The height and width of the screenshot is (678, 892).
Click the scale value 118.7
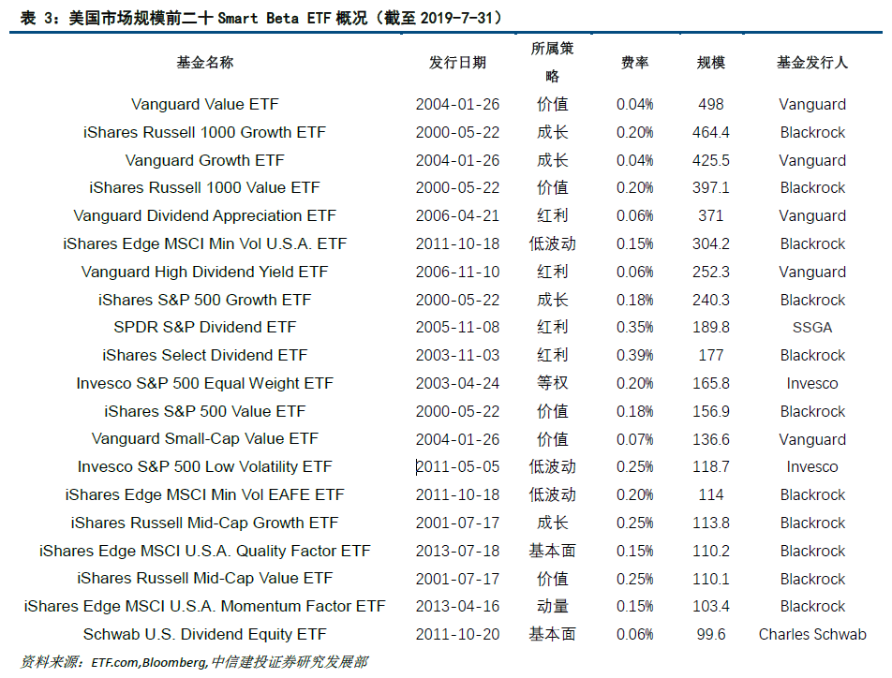point(710,466)
